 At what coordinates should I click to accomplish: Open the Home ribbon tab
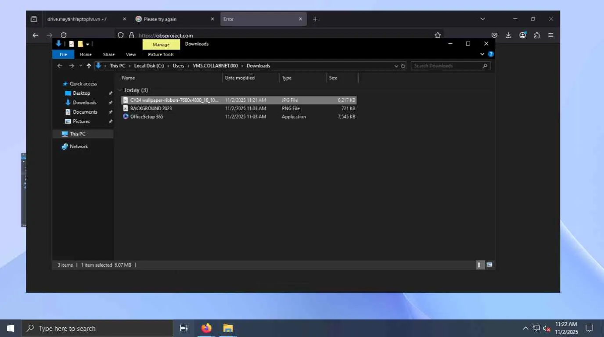pos(86,54)
